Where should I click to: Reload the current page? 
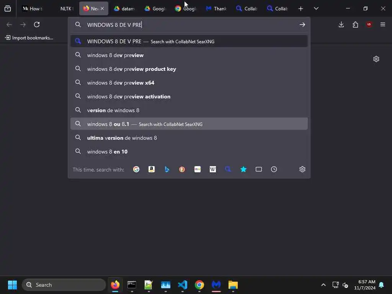[x=37, y=24]
